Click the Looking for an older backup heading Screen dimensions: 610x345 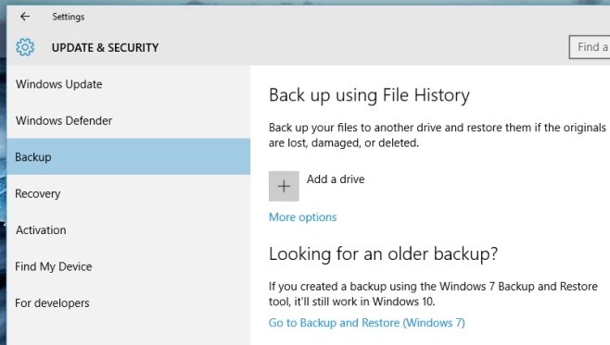point(383,254)
